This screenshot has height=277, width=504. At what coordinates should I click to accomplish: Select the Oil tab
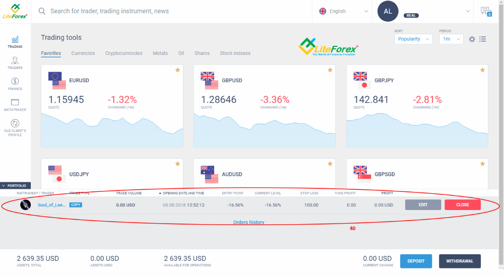tap(181, 53)
